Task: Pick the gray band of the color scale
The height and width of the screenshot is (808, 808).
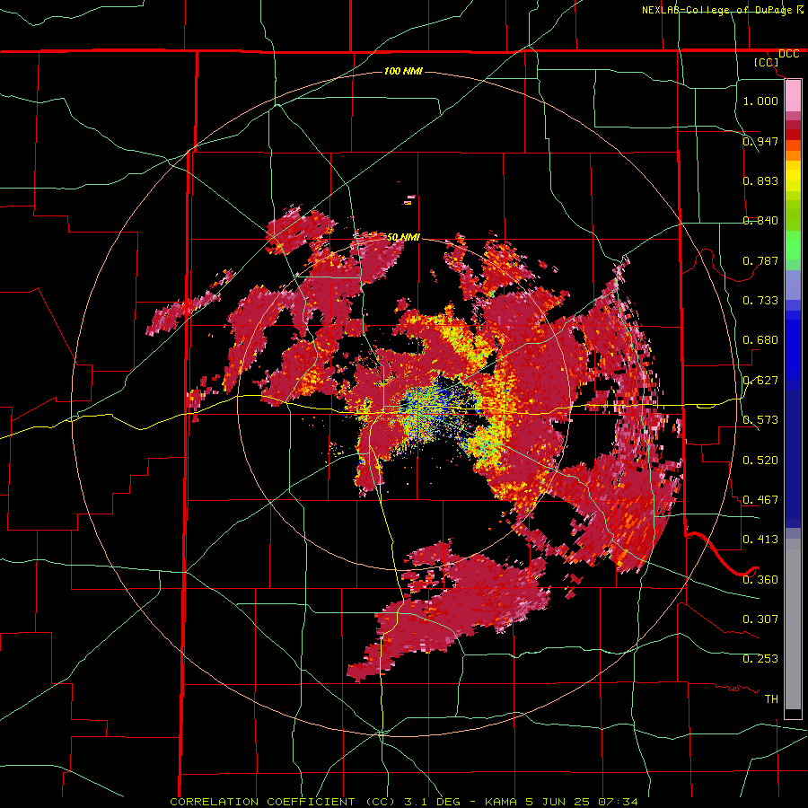Action: (x=793, y=624)
